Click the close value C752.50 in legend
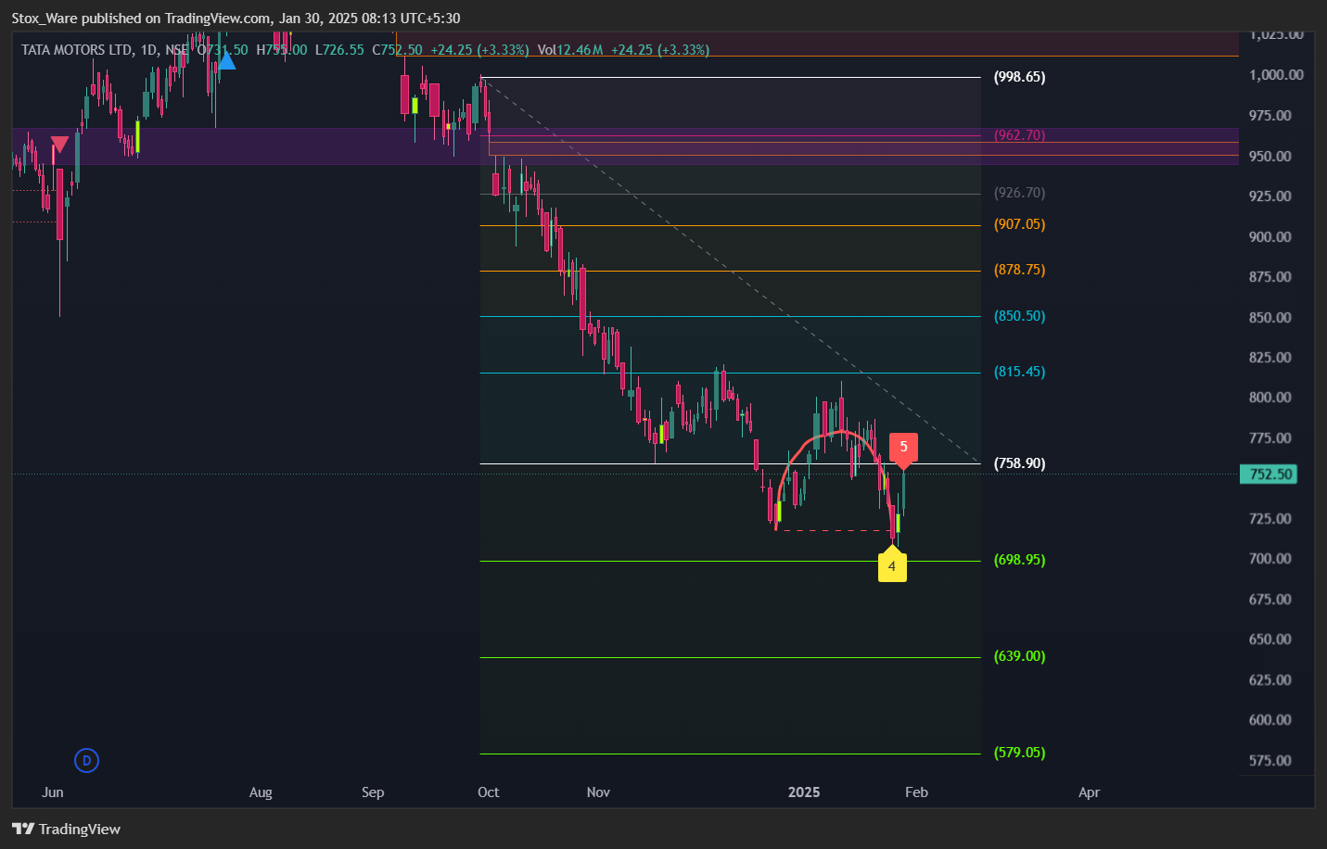The image size is (1327, 849). 397,50
